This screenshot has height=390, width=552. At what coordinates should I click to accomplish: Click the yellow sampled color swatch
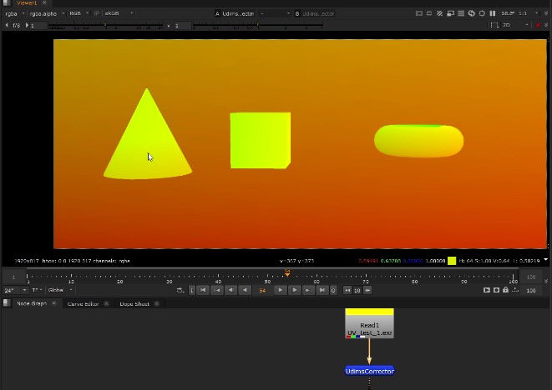(x=452, y=261)
